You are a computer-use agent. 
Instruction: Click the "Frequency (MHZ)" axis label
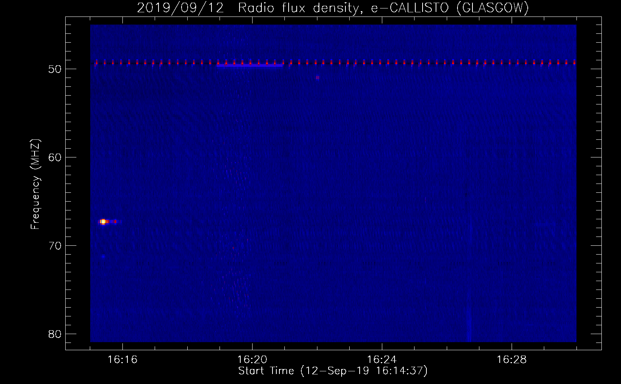click(x=35, y=184)
